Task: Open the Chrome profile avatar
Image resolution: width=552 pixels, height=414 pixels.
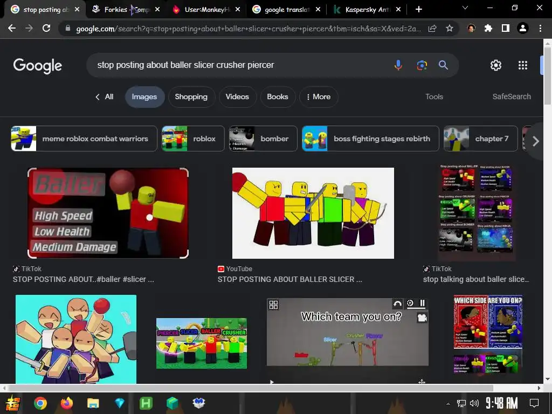Action: click(x=523, y=28)
